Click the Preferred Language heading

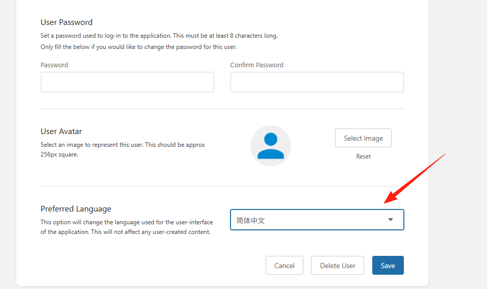pyautogui.click(x=76, y=209)
